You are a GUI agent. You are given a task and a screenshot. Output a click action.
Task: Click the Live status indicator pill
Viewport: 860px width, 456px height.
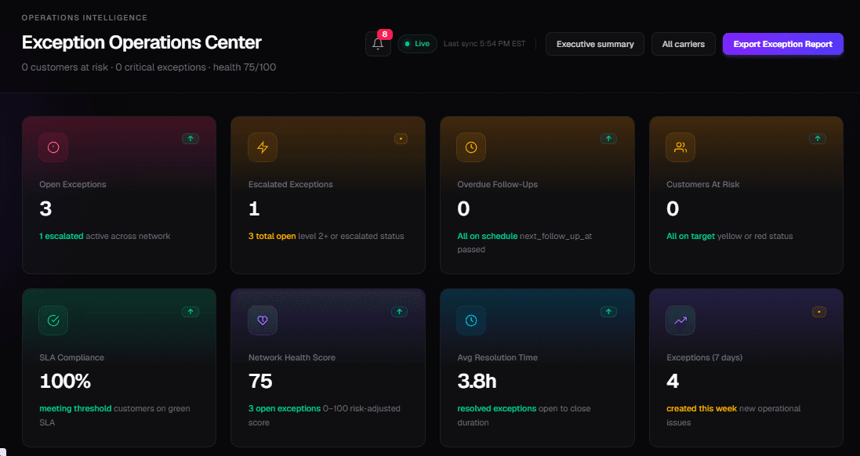[x=417, y=44]
